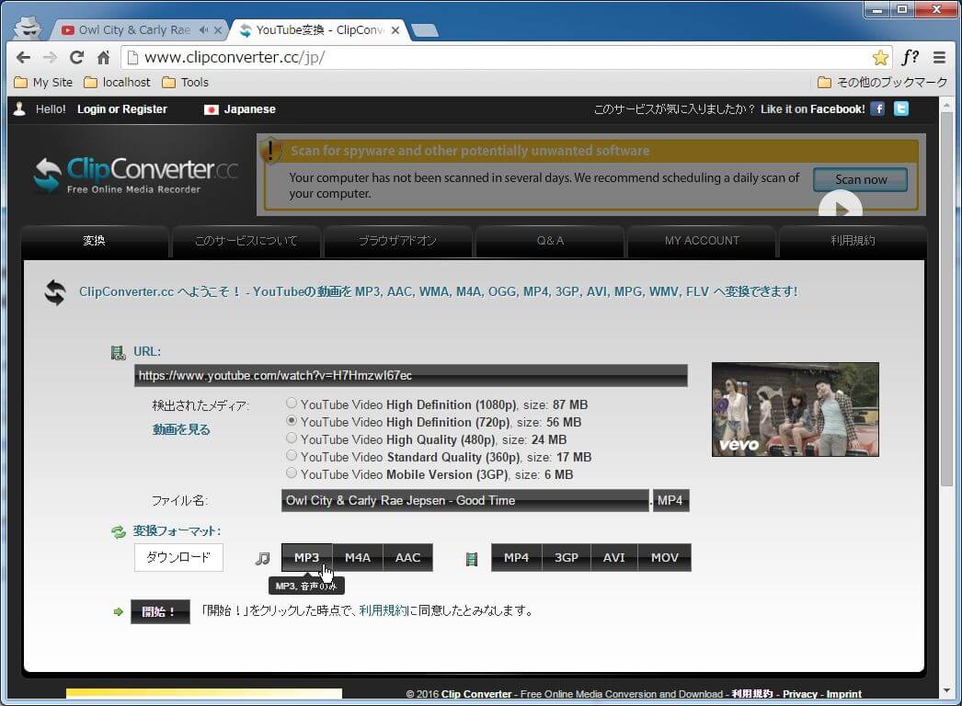
Task: Open the Q&A navigation tab
Action: click(x=550, y=241)
